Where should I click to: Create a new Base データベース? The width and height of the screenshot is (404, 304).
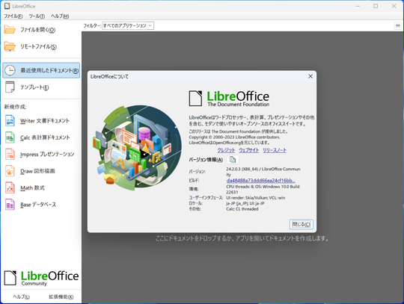[38, 205]
